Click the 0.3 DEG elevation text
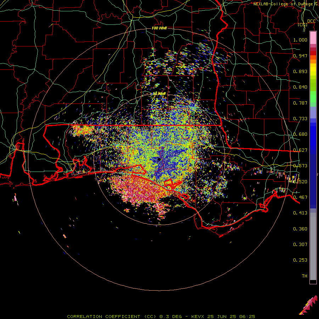Image resolution: width=319 pixels, height=319 pixels. click(170, 317)
